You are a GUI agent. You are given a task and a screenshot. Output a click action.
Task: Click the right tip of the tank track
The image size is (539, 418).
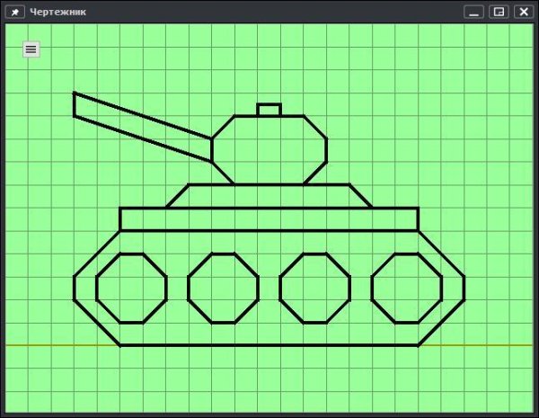coord(463,288)
